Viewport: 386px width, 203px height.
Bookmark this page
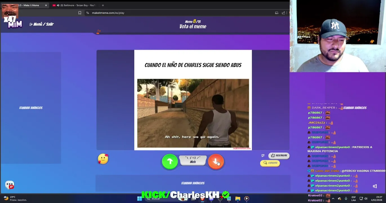point(80,13)
